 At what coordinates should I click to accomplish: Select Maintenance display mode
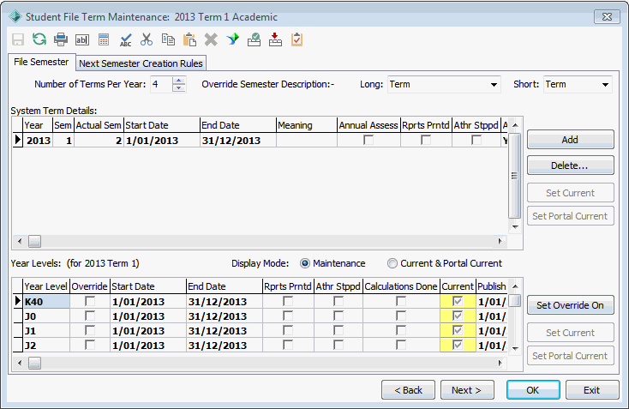click(x=305, y=263)
